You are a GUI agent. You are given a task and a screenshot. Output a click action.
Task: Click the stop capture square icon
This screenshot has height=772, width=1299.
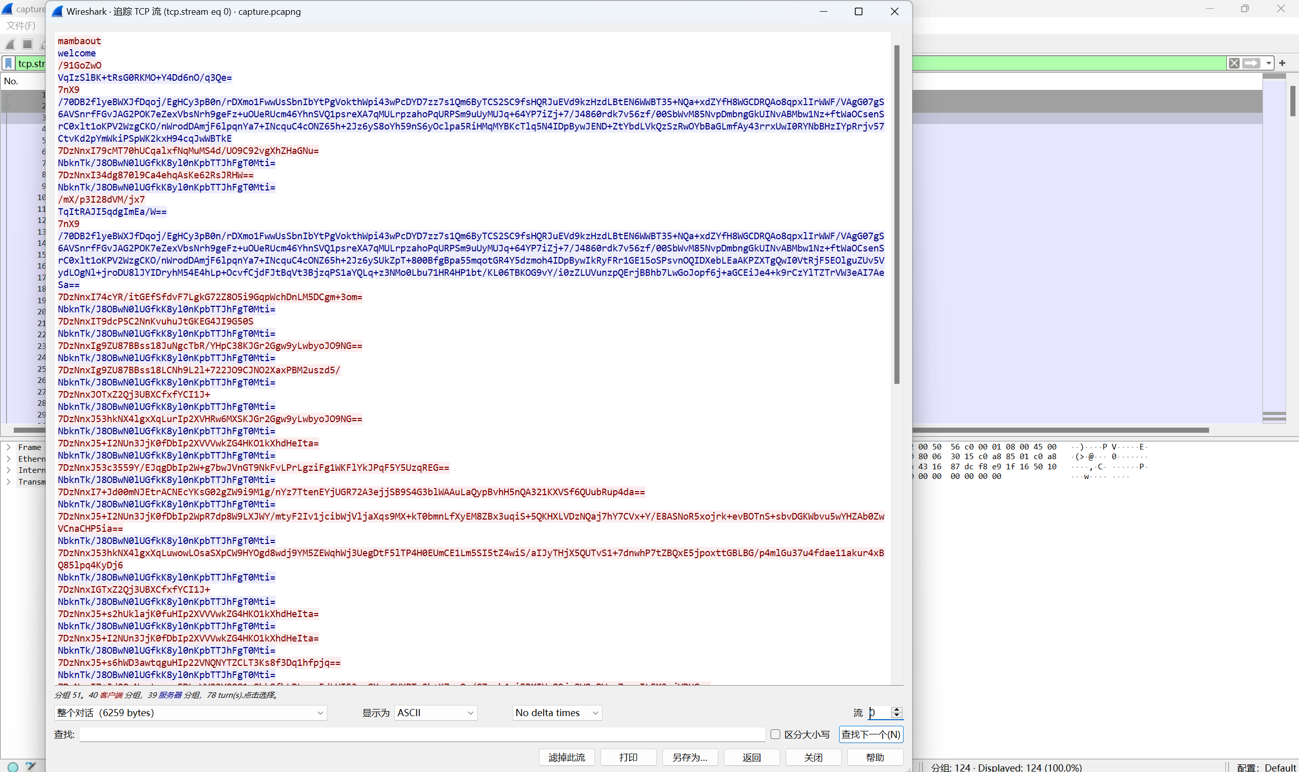coord(27,44)
